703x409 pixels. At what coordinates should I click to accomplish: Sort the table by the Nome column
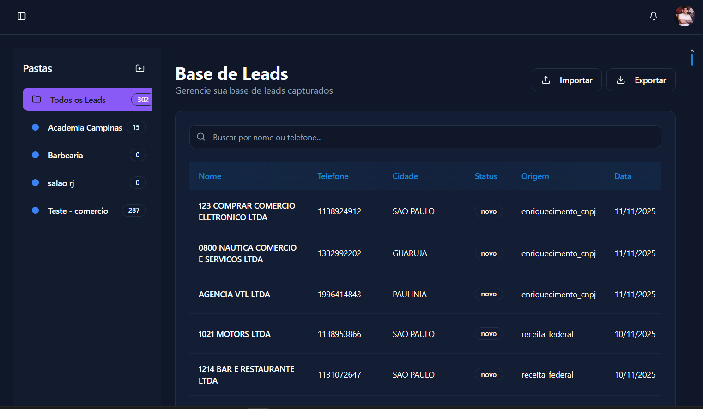pos(210,176)
